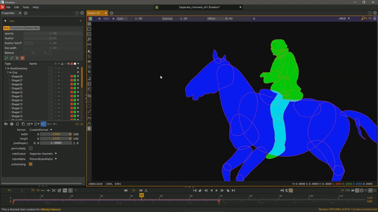Toggle the antialiasing checkbox
This screenshot has height=212, width=378.
click(30, 164)
